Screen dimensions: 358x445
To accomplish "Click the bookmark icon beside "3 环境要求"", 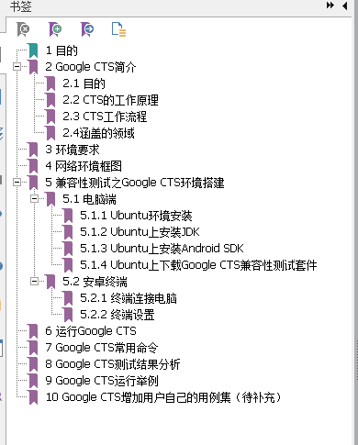I will 33,150.
